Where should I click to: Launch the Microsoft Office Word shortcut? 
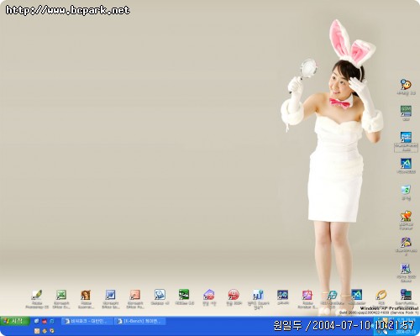pyautogui.click(x=110, y=299)
